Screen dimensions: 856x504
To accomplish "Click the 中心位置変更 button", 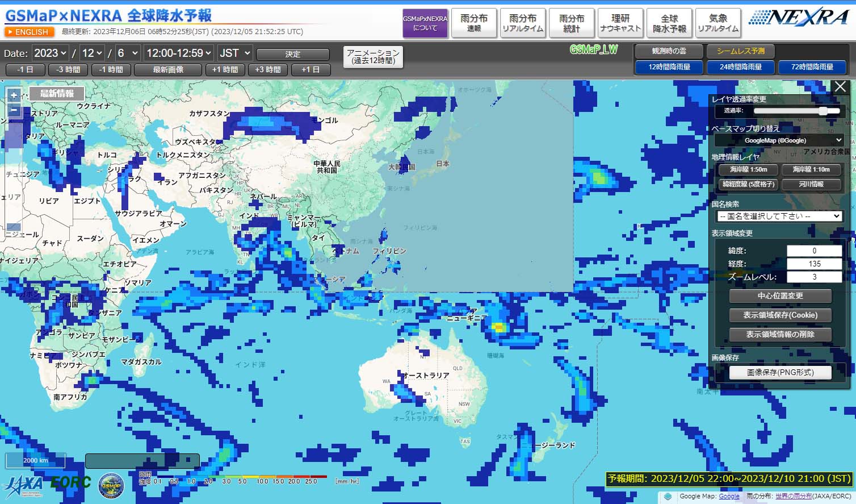I will [x=780, y=296].
